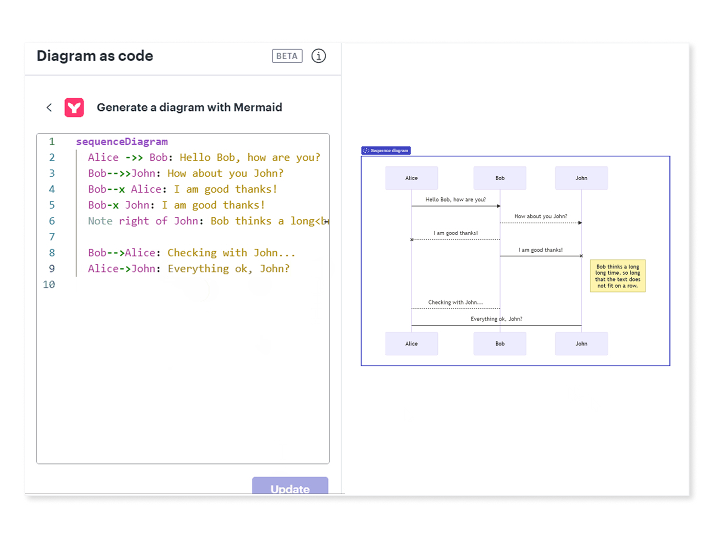
Task: Click the yellow note about Bob thinking
Action: pos(617,276)
